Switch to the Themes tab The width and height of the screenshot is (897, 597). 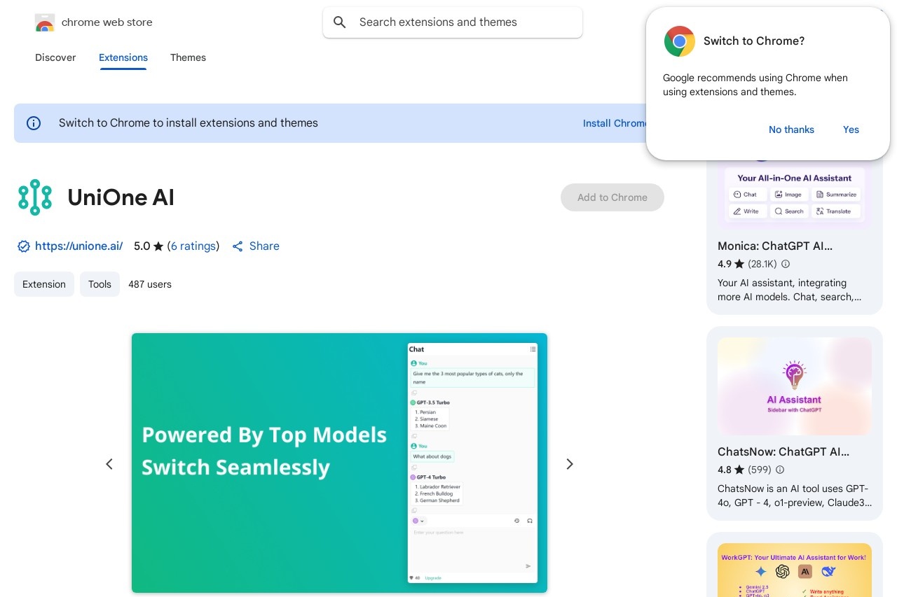[188, 57]
